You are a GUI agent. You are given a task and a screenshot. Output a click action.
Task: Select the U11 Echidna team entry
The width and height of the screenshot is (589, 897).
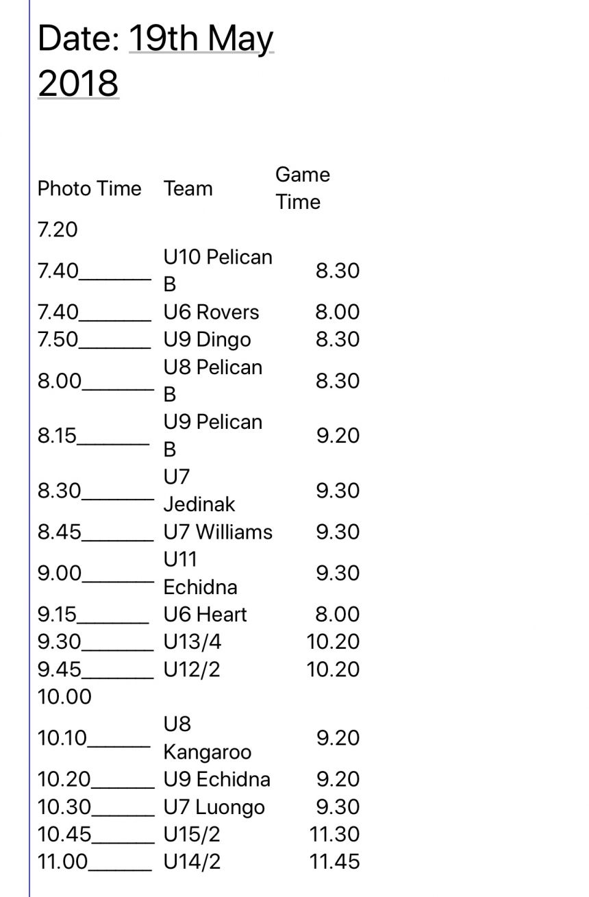200,573
